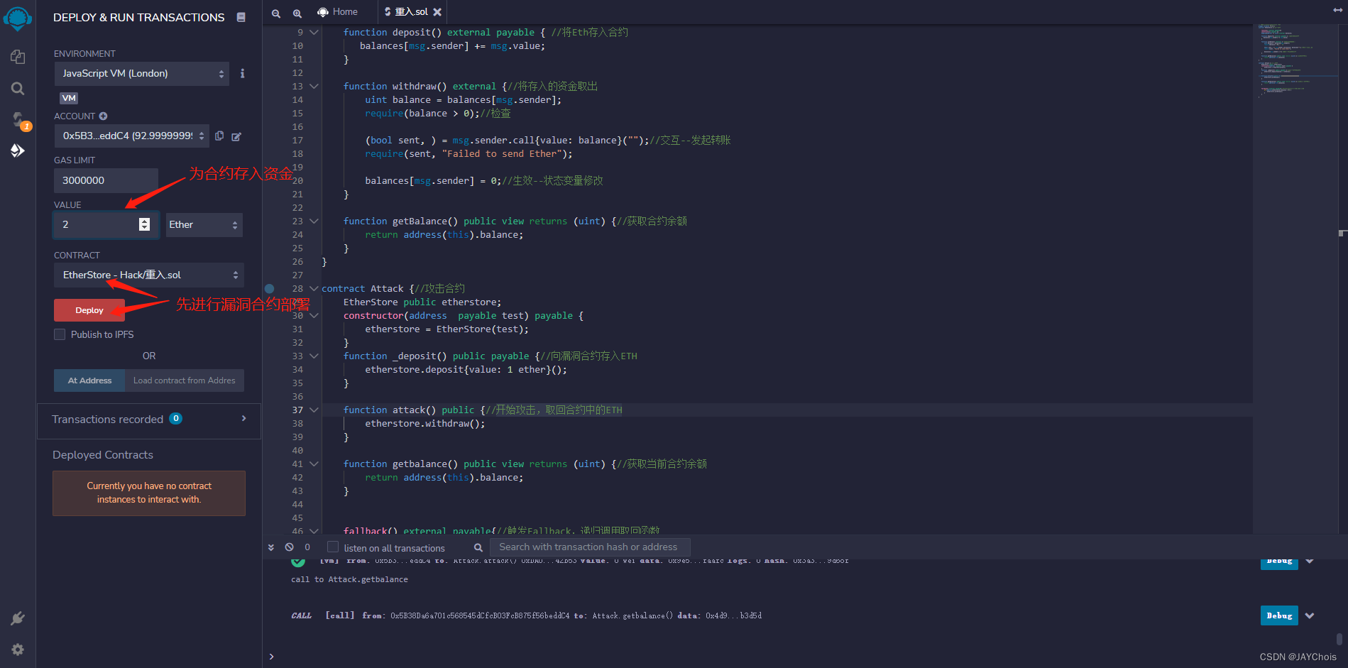Fold the Attack contract at line 28
Viewport: 1348px width, 668px height.
click(314, 289)
